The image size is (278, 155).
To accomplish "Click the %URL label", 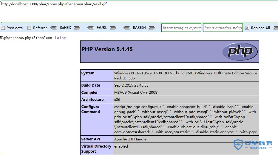I will click(x=102, y=28).
